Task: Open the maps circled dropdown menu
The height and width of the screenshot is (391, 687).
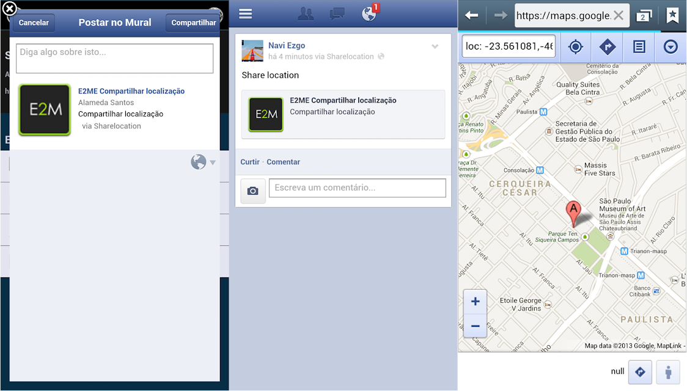Action: [670, 46]
